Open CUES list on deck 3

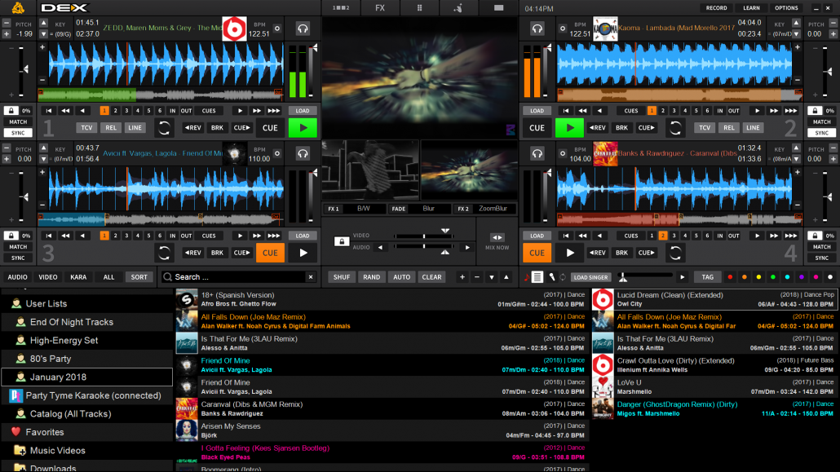tap(209, 236)
